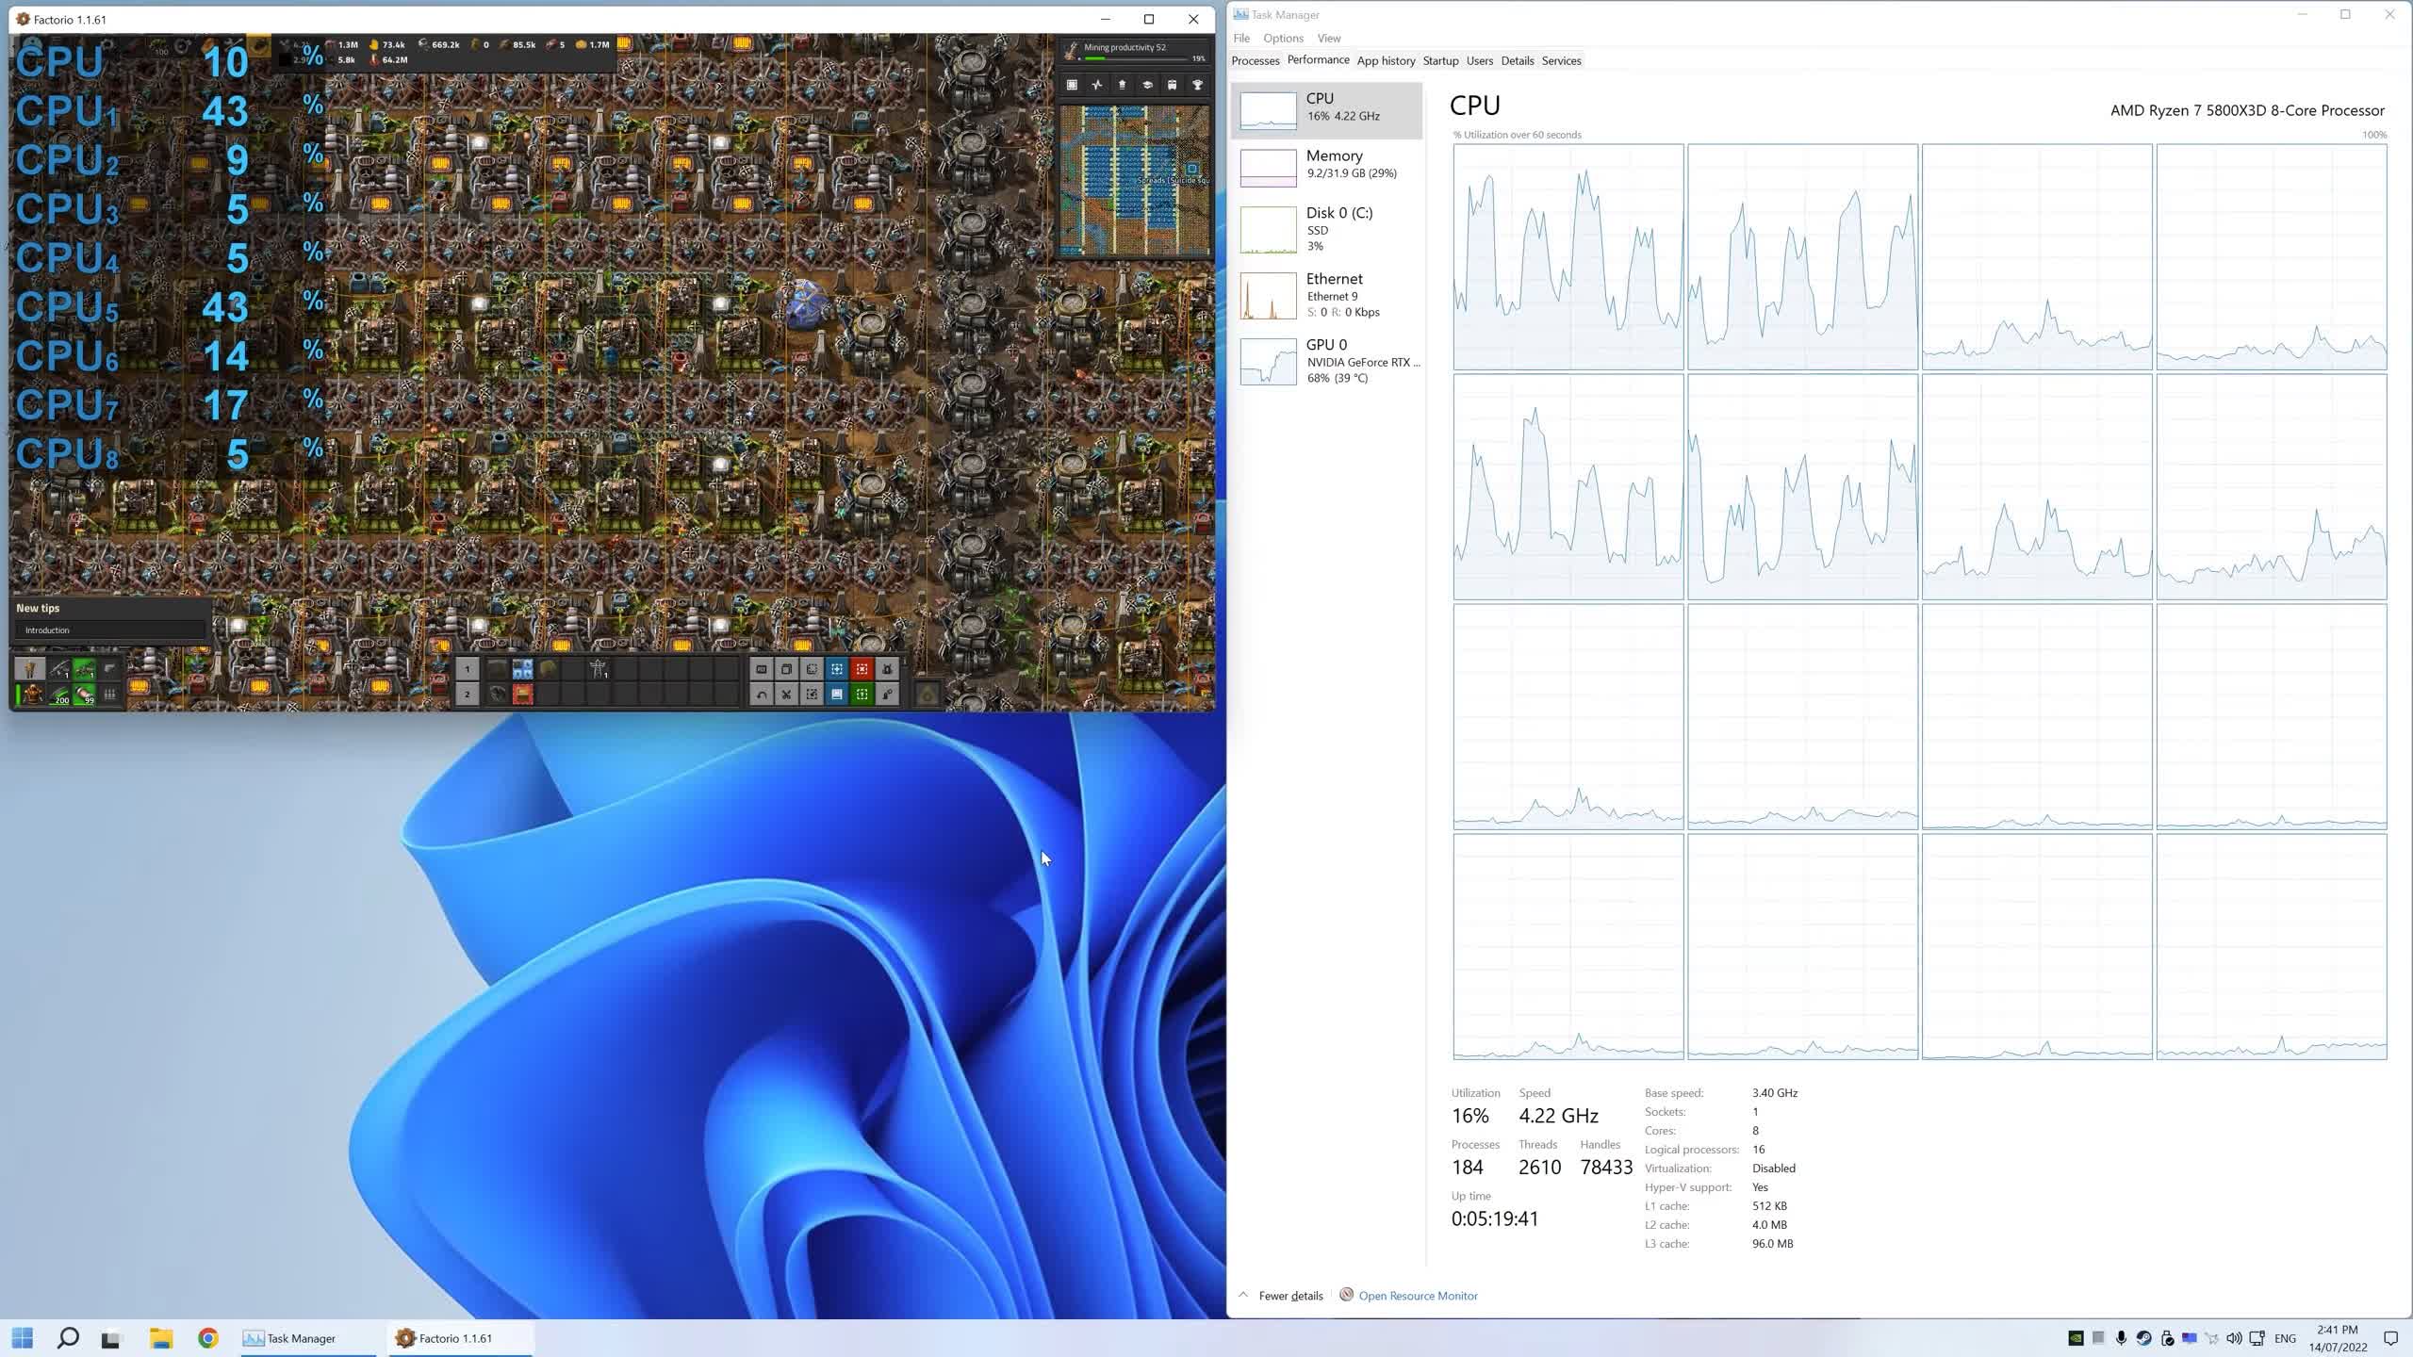Toggle the personal roboport shortcut
The height and width of the screenshot is (1357, 2413).
click(887, 669)
